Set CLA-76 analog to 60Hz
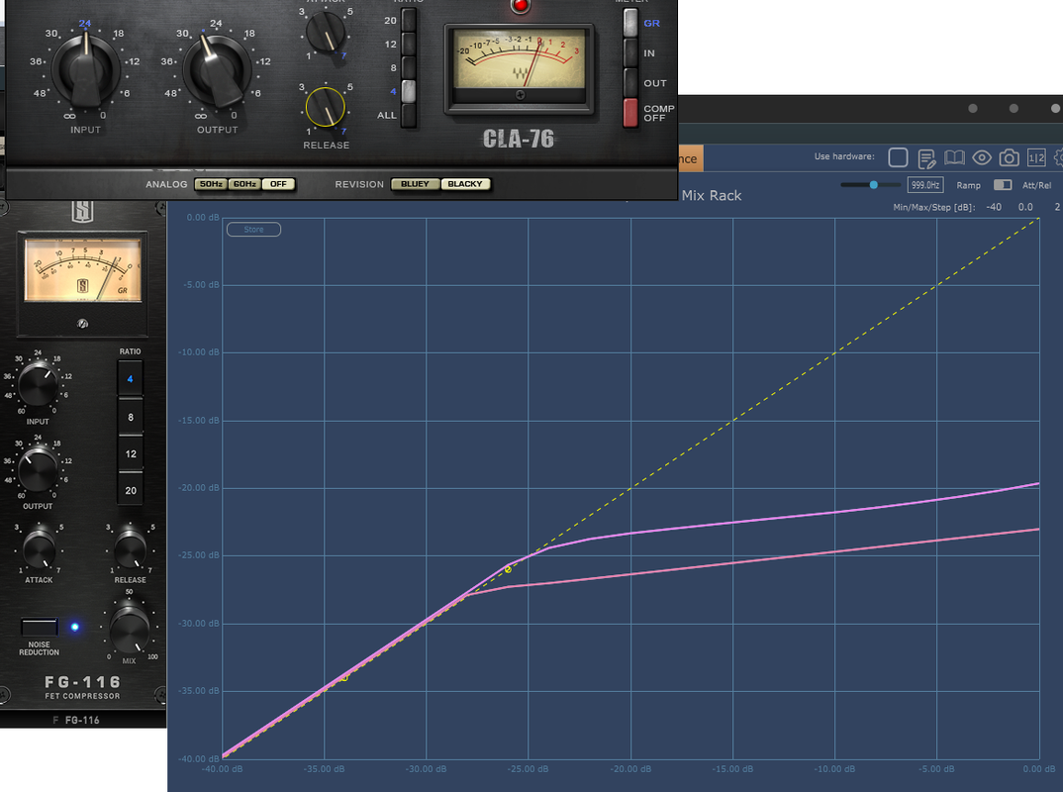This screenshot has width=1063, height=792. (244, 184)
